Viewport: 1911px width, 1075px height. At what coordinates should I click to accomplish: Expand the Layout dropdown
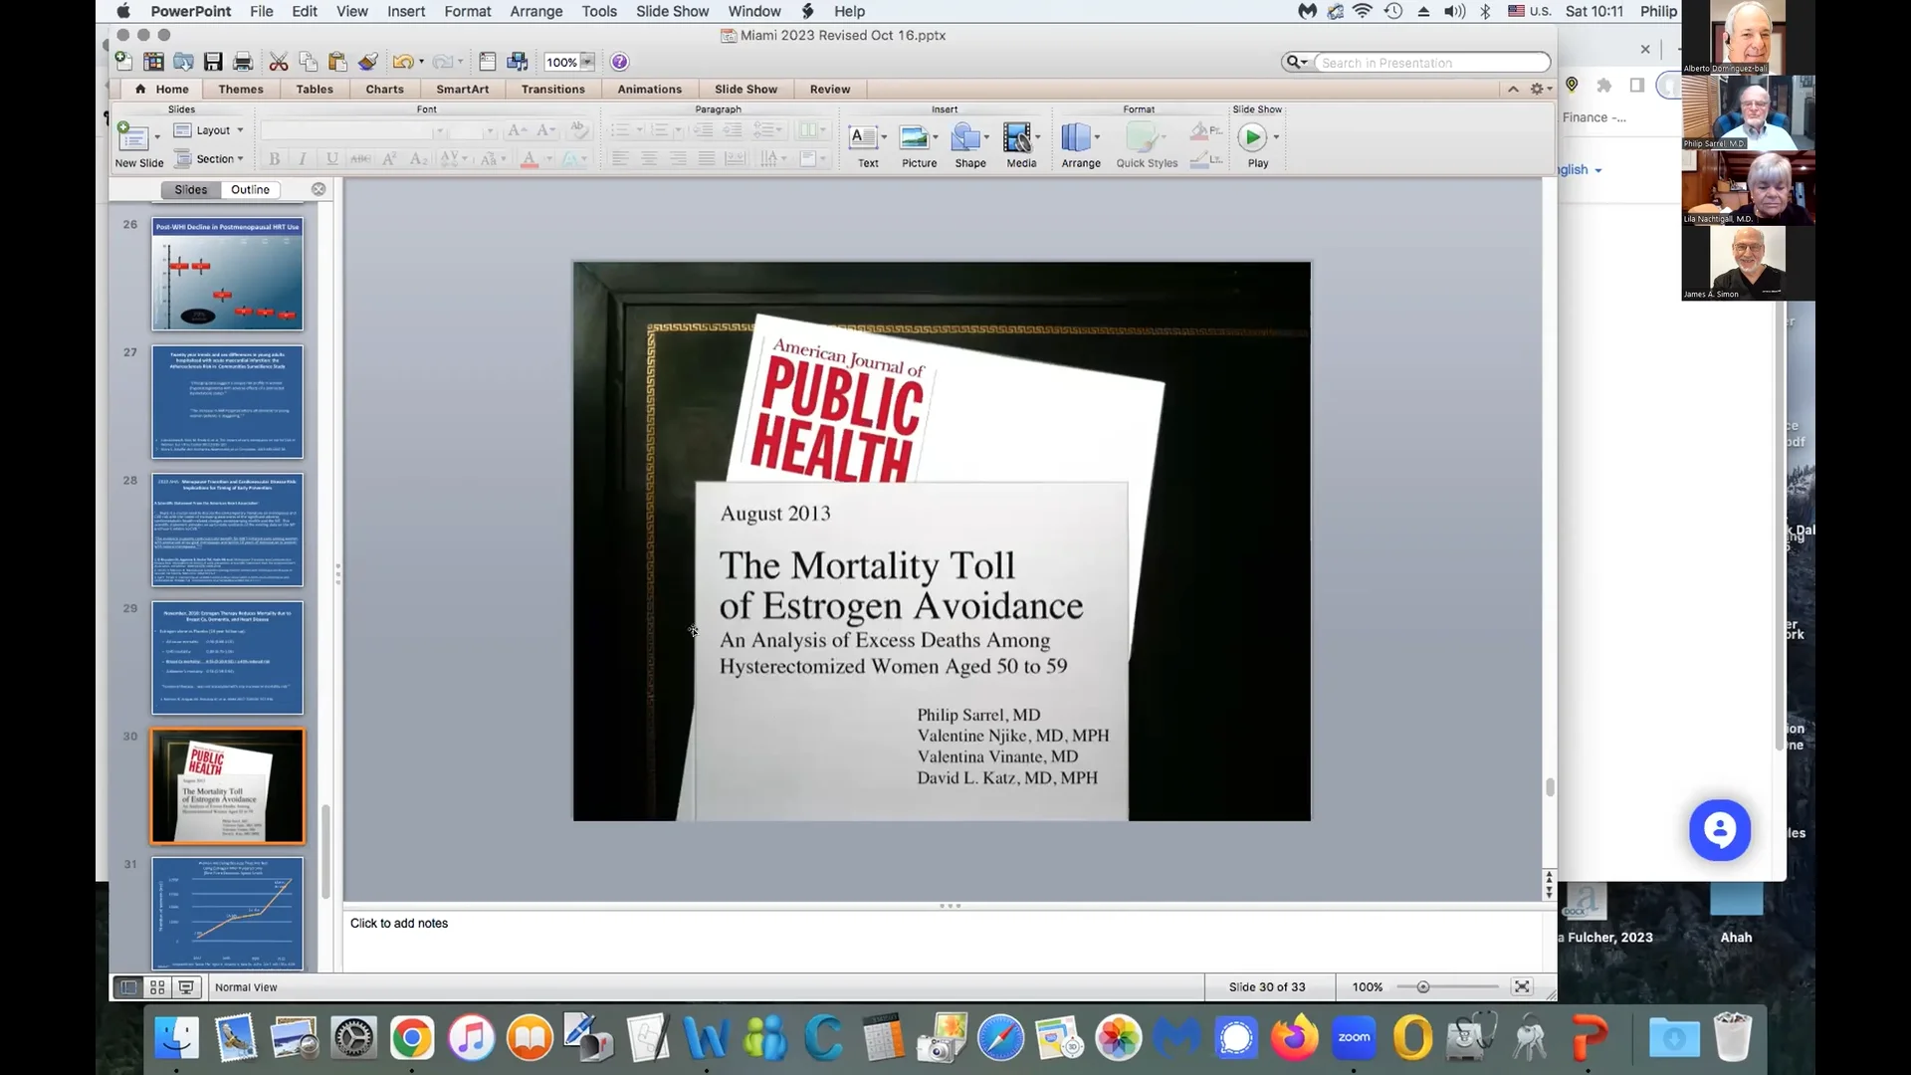(x=208, y=130)
